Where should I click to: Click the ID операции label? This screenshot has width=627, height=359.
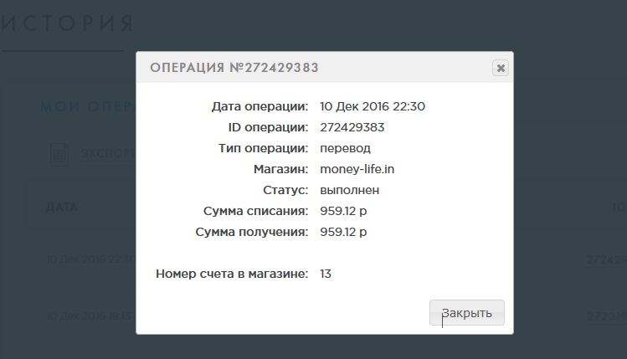[268, 127]
